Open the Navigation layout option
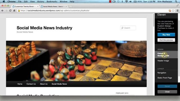The image size is (180, 101). tap(166, 73)
